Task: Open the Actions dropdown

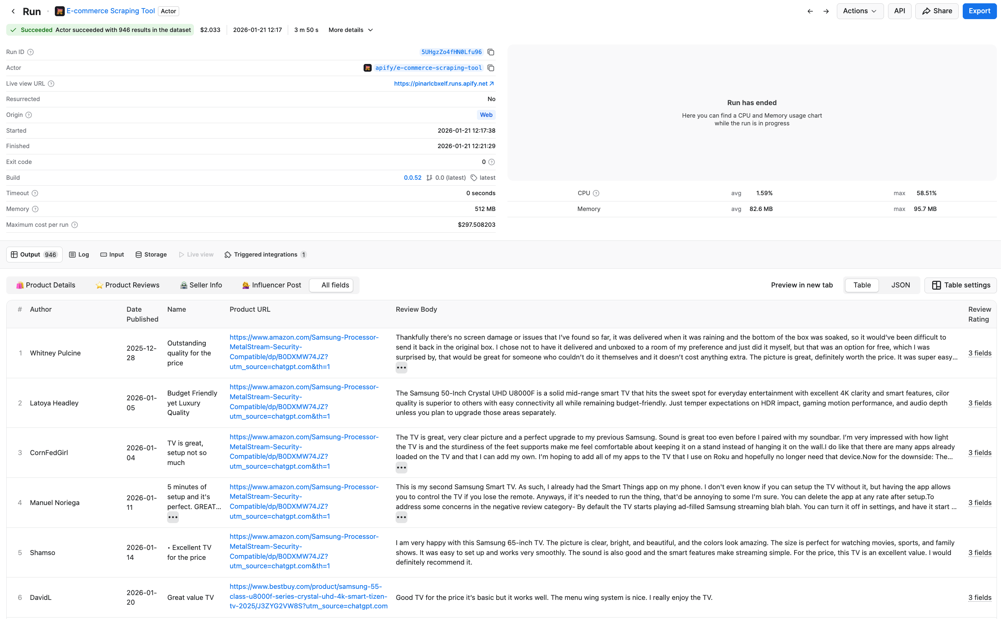Action: (859, 11)
